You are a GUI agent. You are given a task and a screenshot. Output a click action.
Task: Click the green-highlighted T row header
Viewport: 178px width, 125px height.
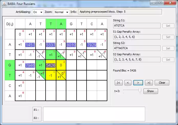pos(10,75)
